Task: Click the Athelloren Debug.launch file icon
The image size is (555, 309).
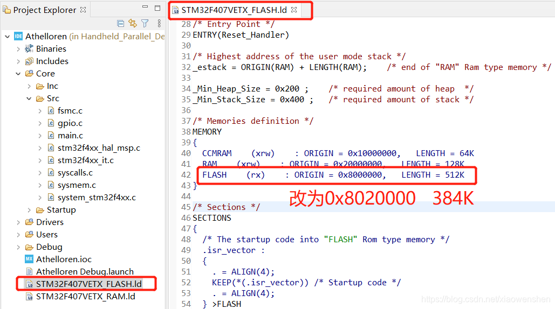Action: (x=29, y=271)
